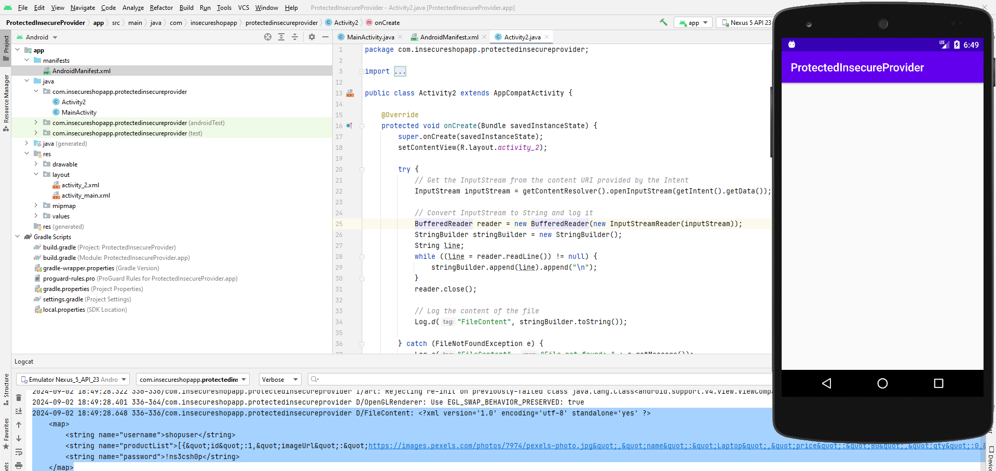
Task: Open the app run configuration dropdown
Action: (692, 22)
